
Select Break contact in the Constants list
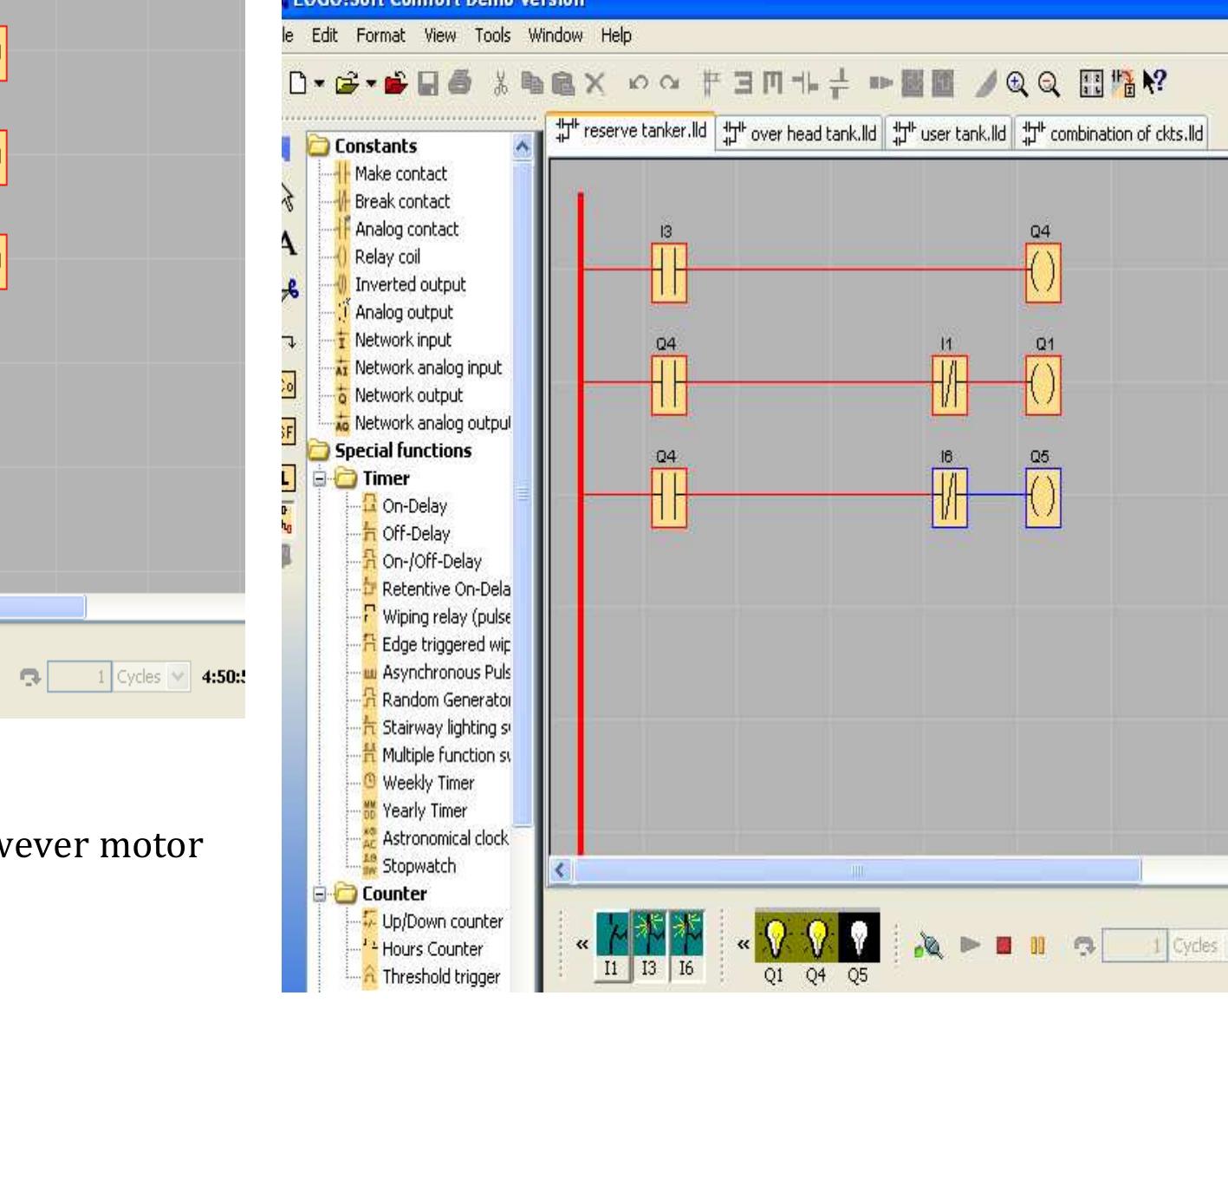point(401,201)
